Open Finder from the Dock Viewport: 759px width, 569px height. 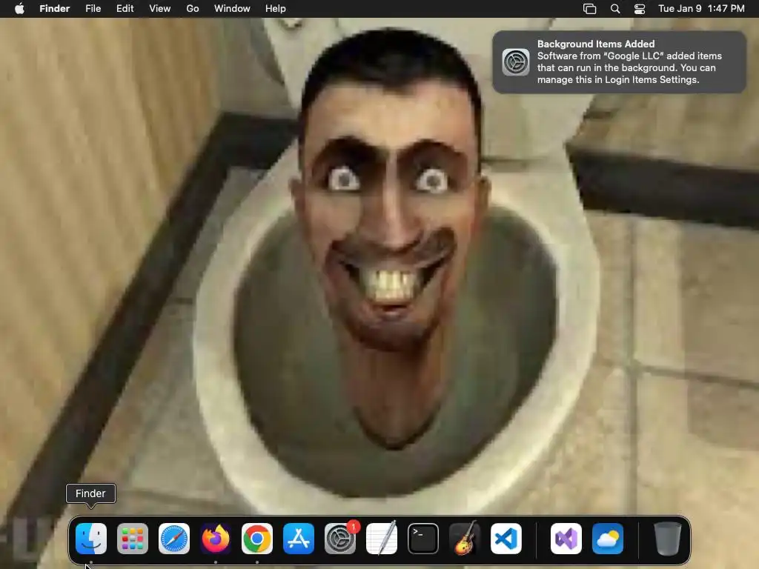[91, 539]
